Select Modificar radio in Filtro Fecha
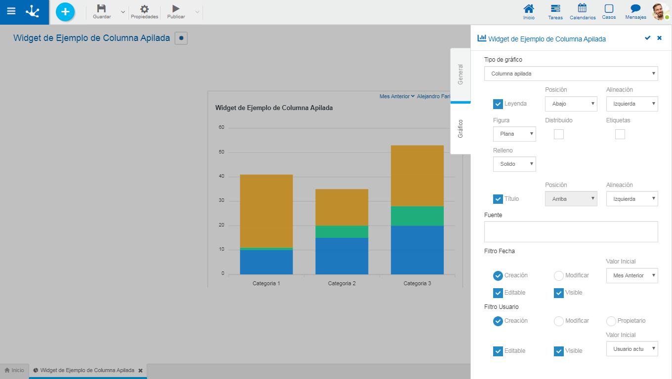Viewport: 672px width, 379px height. 559,276
